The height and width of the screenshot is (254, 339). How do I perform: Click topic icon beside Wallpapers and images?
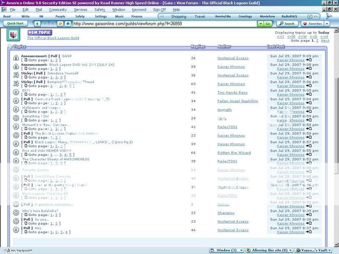16,110
